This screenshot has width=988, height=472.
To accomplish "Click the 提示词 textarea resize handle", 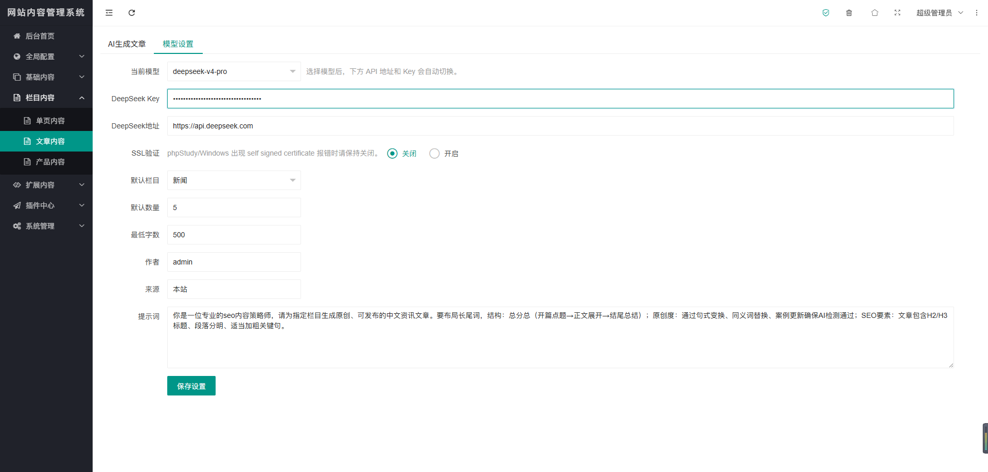I will coord(951,365).
